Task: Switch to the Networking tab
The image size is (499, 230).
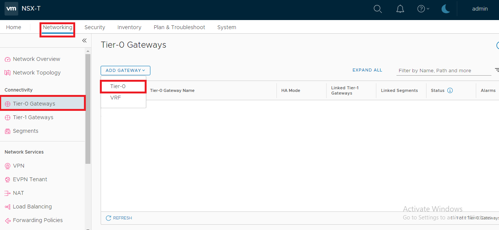Action: pos(57,27)
